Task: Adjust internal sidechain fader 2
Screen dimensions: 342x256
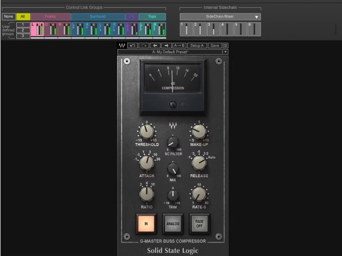Action: [x=200, y=29]
